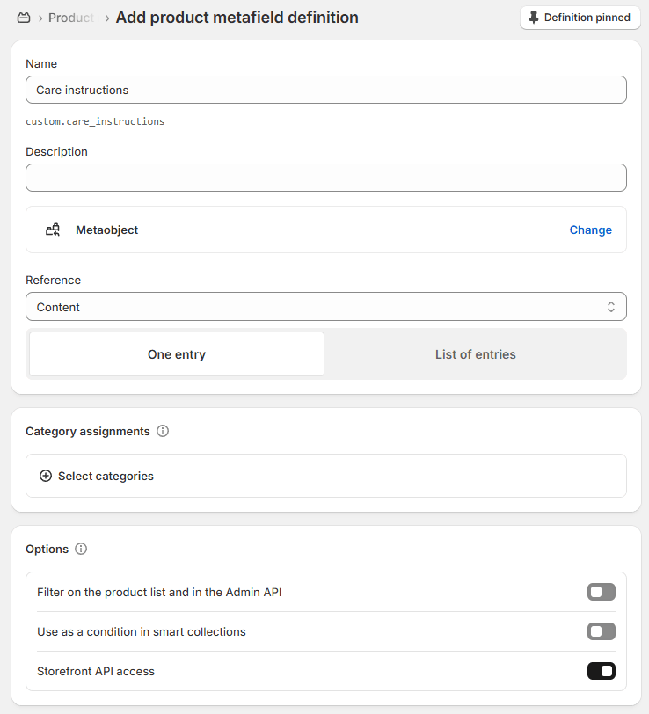This screenshot has height=714, width=649.
Task: Click the Metaobject type label
Action: (106, 229)
